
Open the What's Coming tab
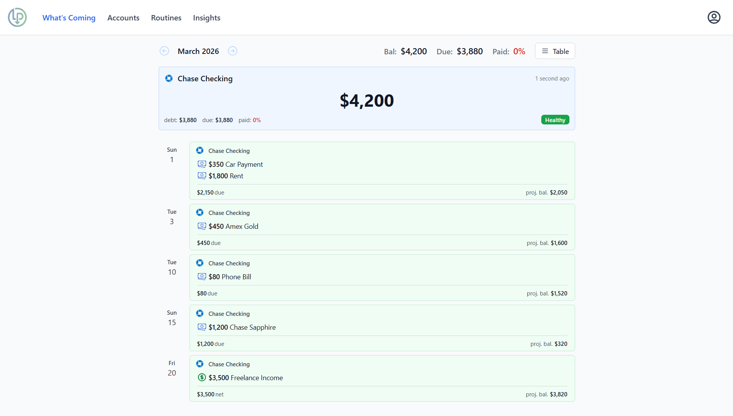click(x=69, y=18)
